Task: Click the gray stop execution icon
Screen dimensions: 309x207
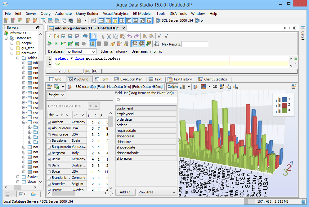Action: (84, 44)
